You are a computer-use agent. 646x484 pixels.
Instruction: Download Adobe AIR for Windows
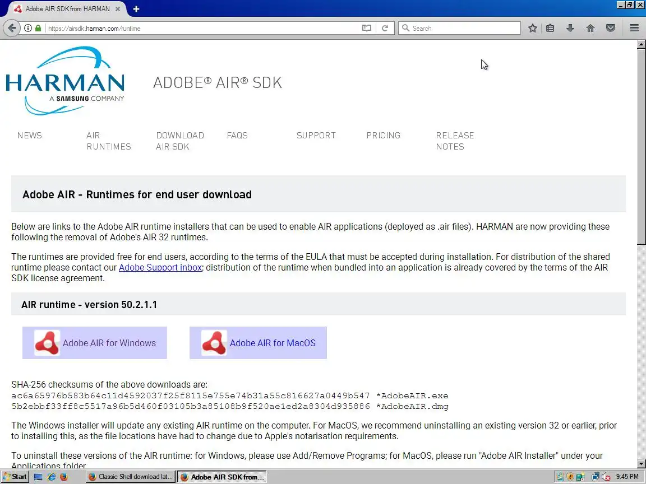pos(95,343)
